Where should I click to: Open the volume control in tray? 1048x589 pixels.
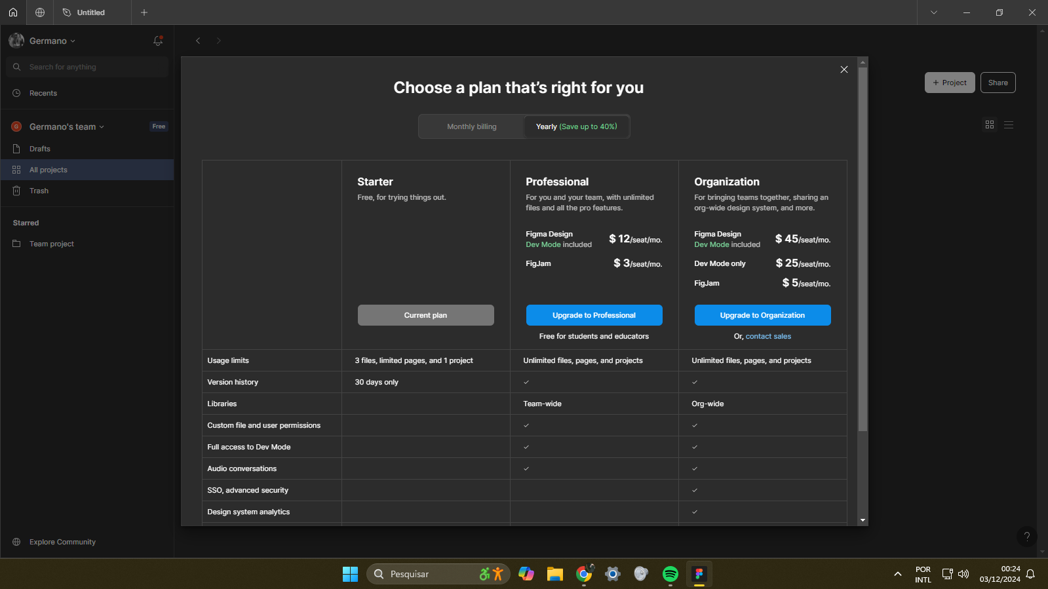pyautogui.click(x=963, y=574)
